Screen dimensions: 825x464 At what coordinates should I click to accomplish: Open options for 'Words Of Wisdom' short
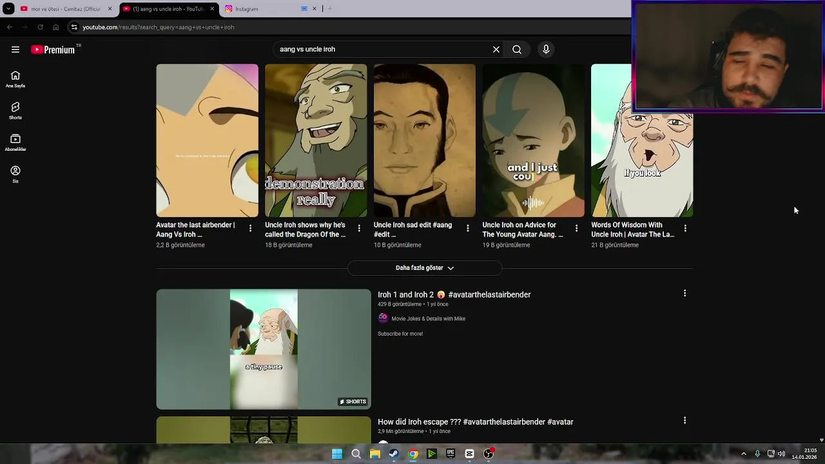[685, 228]
